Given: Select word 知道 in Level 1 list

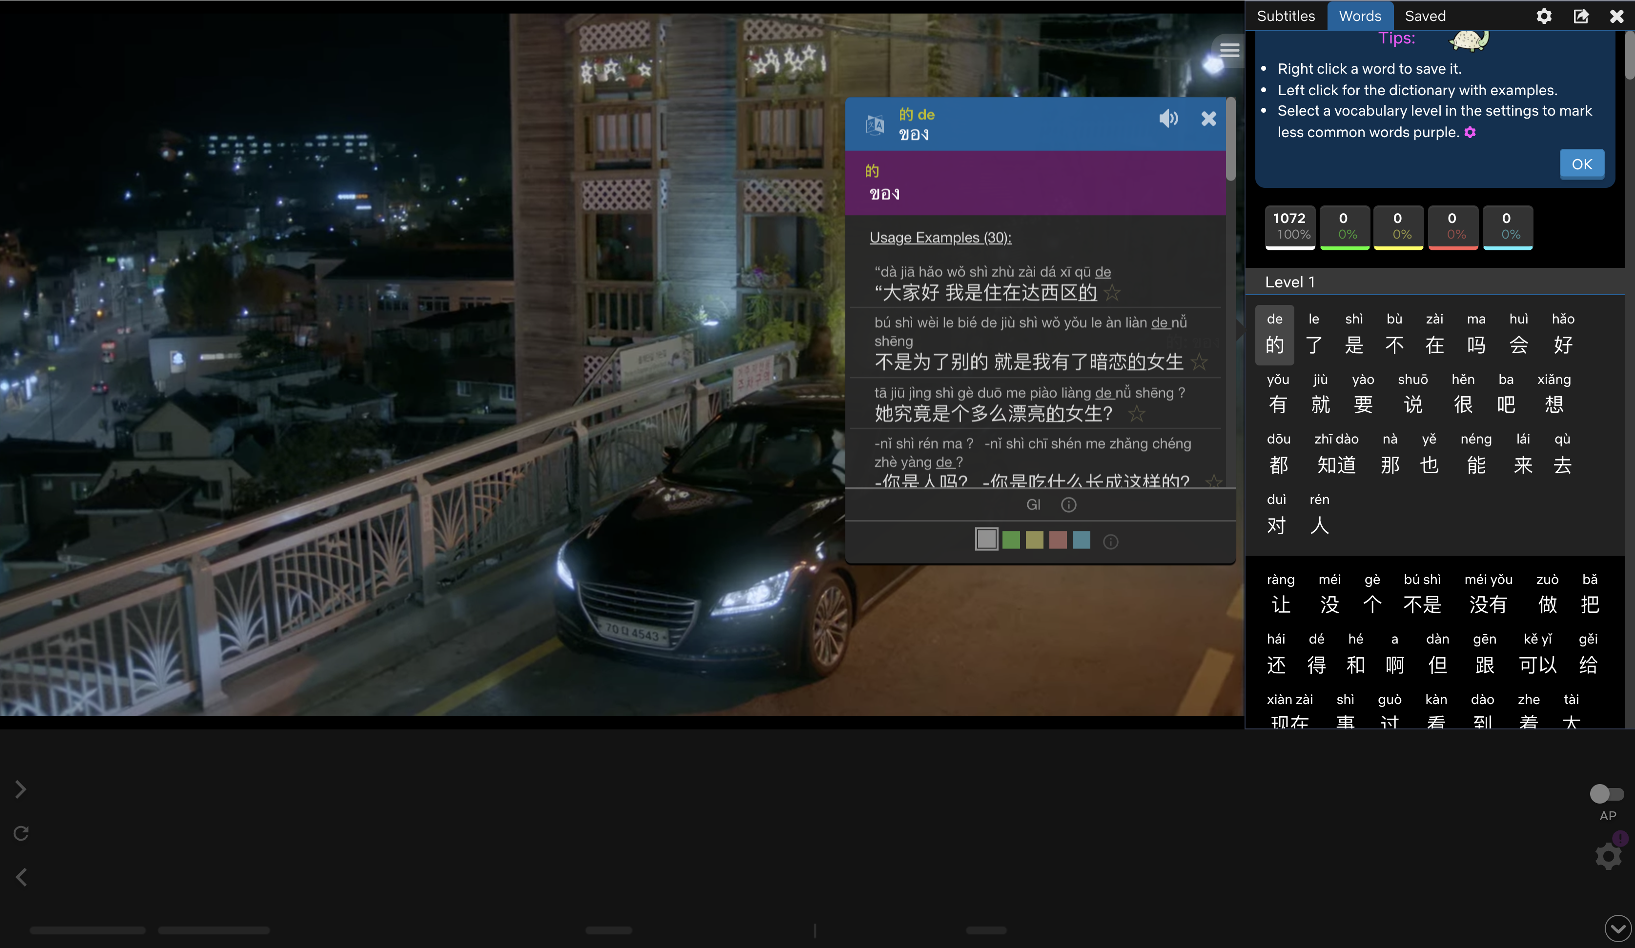Looking at the screenshot, I should [x=1336, y=464].
